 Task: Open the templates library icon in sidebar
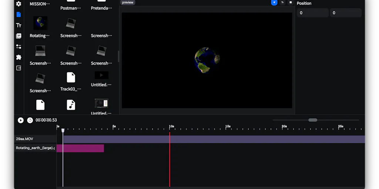19,36
